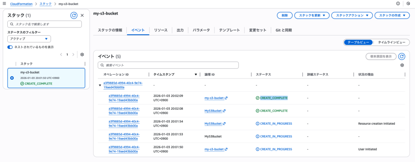The height and width of the screenshot is (162, 415).
Task: Click the event search field
Action: (168, 65)
